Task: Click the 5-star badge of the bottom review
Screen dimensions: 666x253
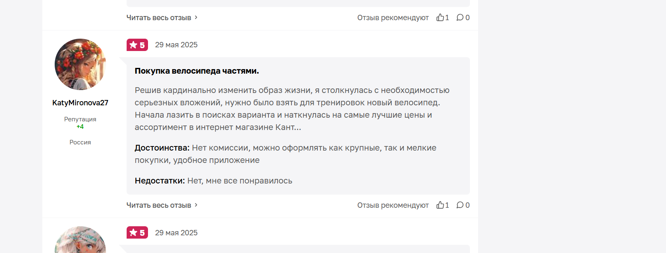Action: [x=137, y=232]
